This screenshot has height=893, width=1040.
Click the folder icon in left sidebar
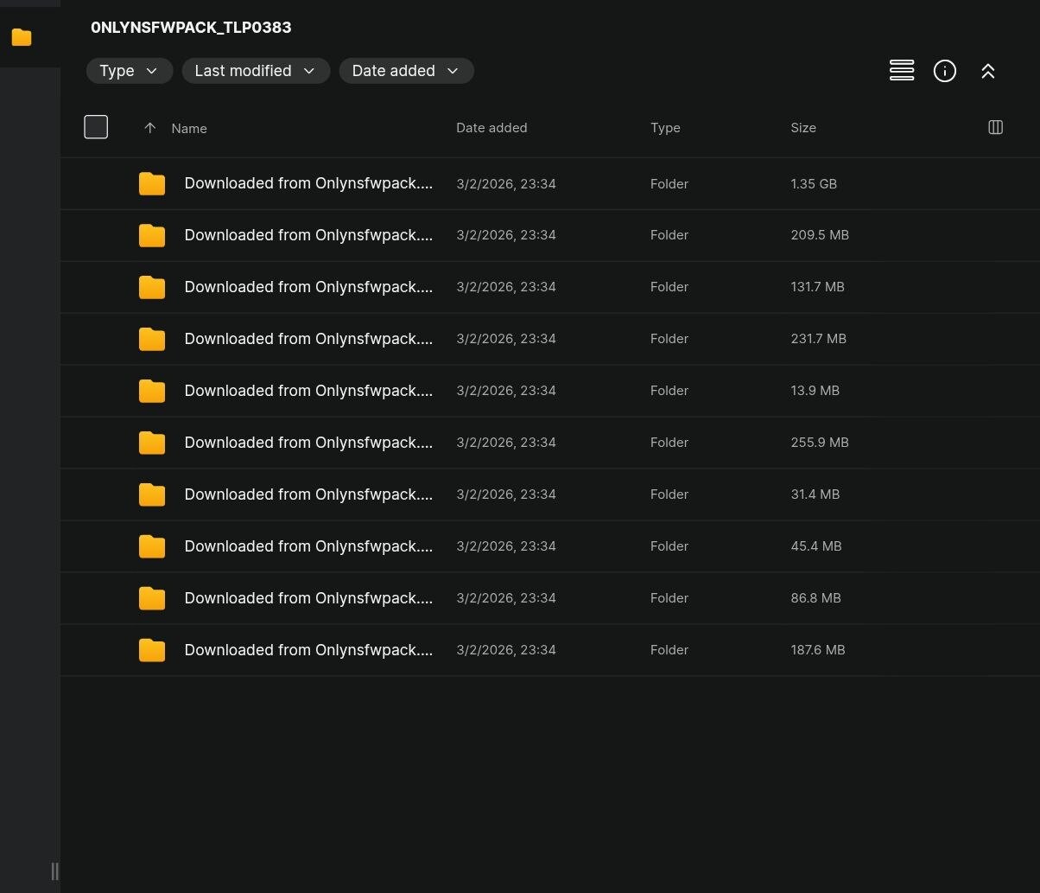[22, 37]
